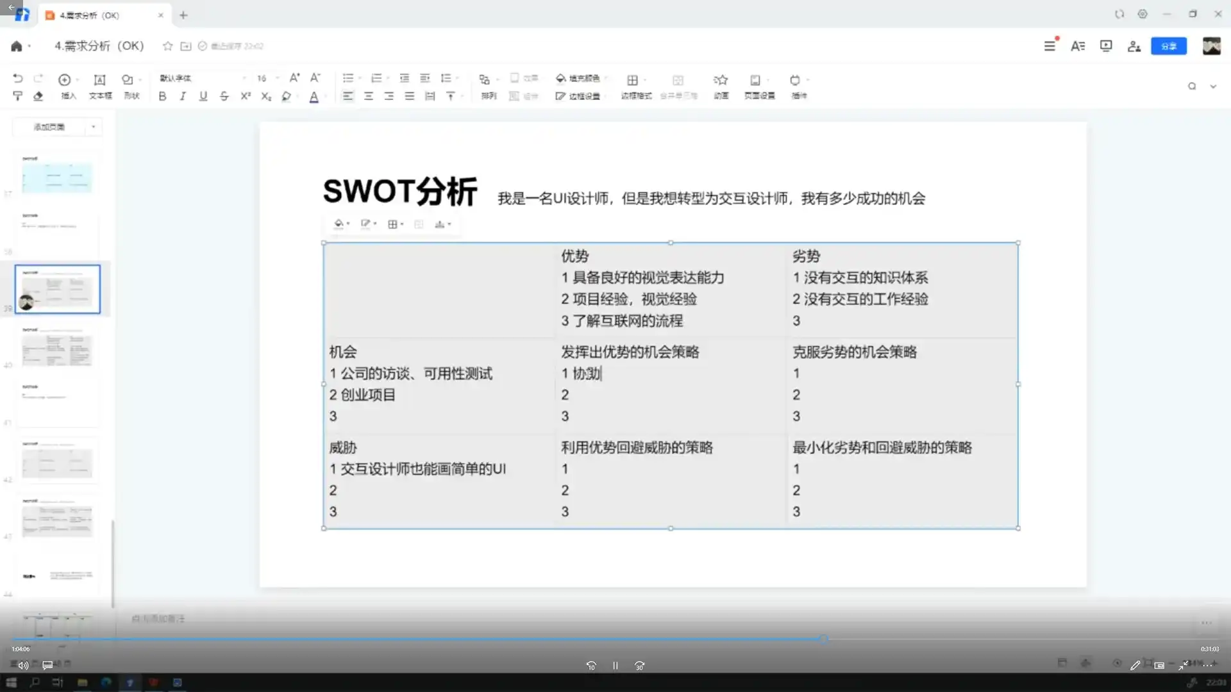Click the blue 分享 share button
Screen dimensions: 1231x692
[1169, 45]
